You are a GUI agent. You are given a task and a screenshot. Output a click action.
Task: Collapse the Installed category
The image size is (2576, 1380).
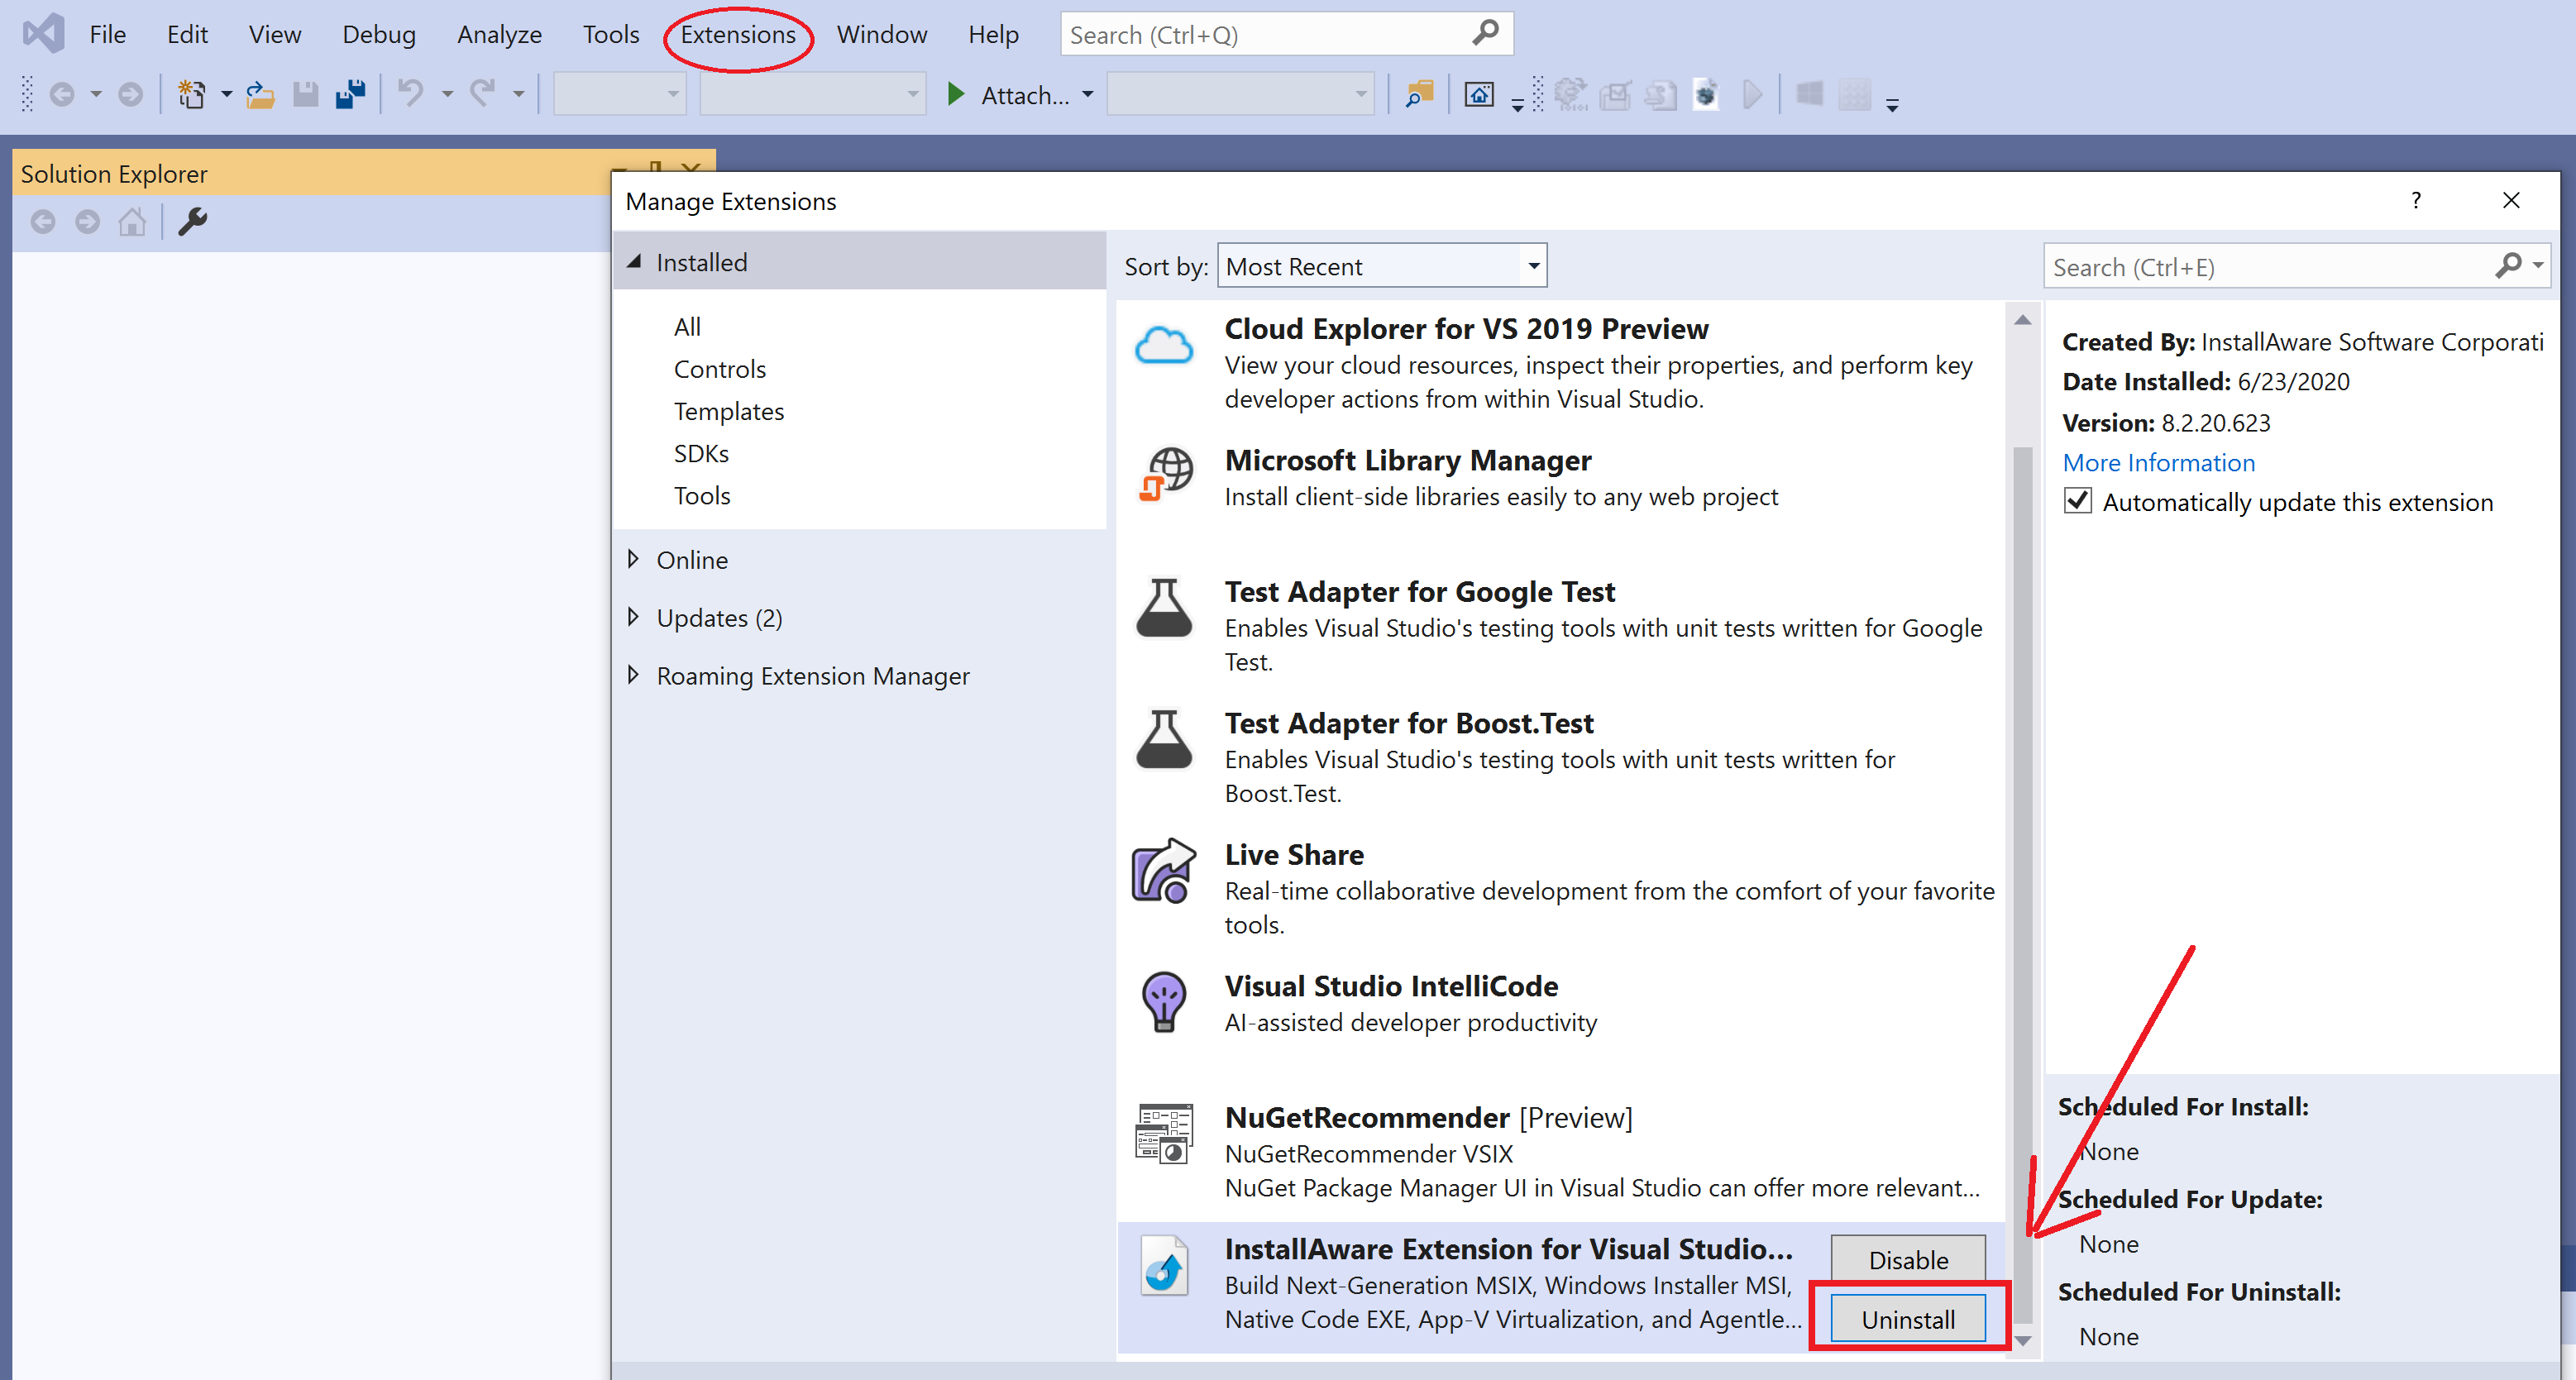pos(634,262)
